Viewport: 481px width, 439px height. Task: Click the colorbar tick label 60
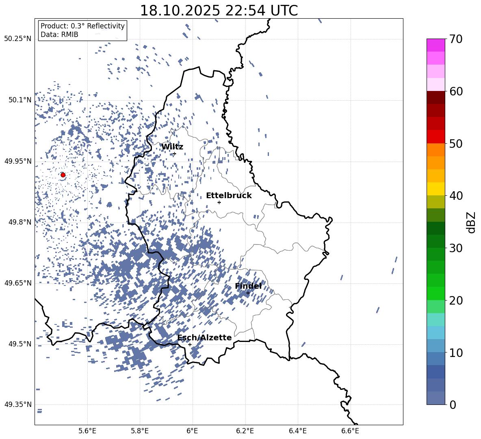tap(456, 91)
